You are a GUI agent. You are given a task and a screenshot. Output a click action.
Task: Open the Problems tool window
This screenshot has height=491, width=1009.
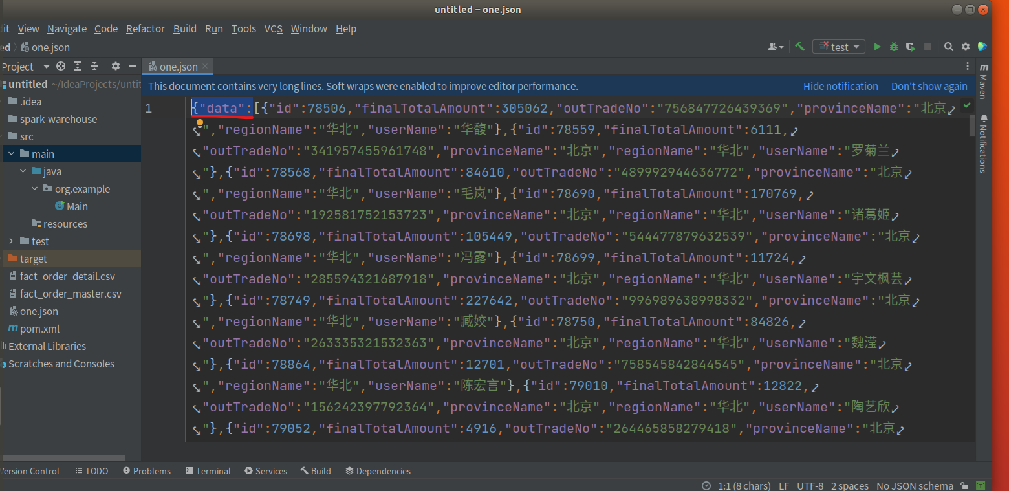point(147,471)
